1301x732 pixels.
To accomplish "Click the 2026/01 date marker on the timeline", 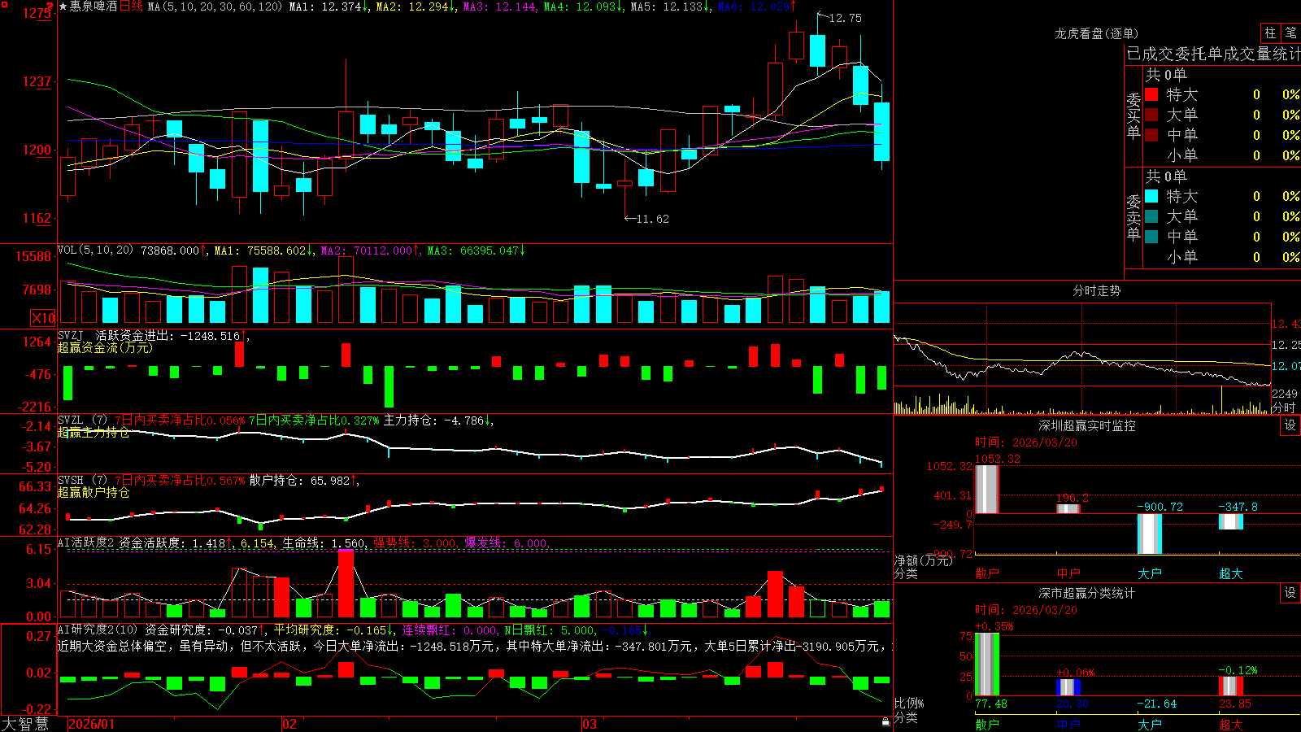I will tap(92, 724).
